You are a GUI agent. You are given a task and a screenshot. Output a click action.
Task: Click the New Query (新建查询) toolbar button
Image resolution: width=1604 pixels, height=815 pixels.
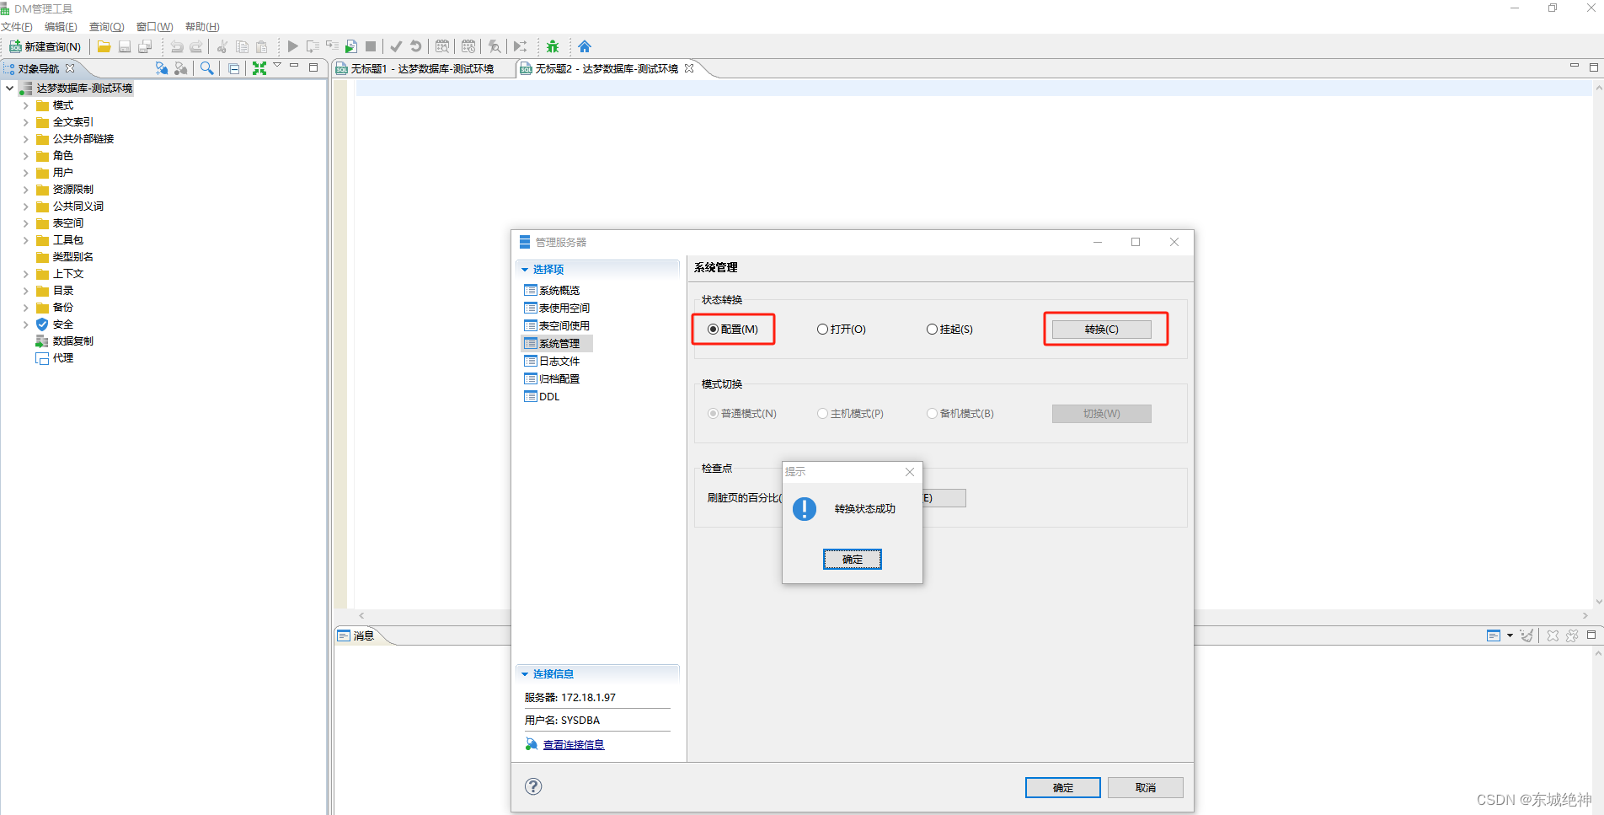tap(45, 46)
